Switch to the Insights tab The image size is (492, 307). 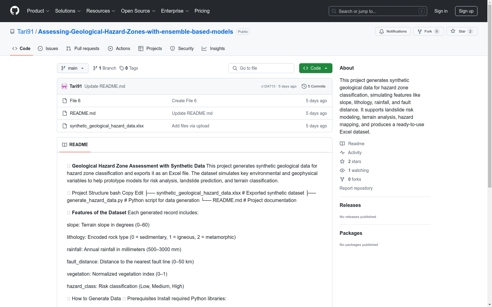(213, 49)
